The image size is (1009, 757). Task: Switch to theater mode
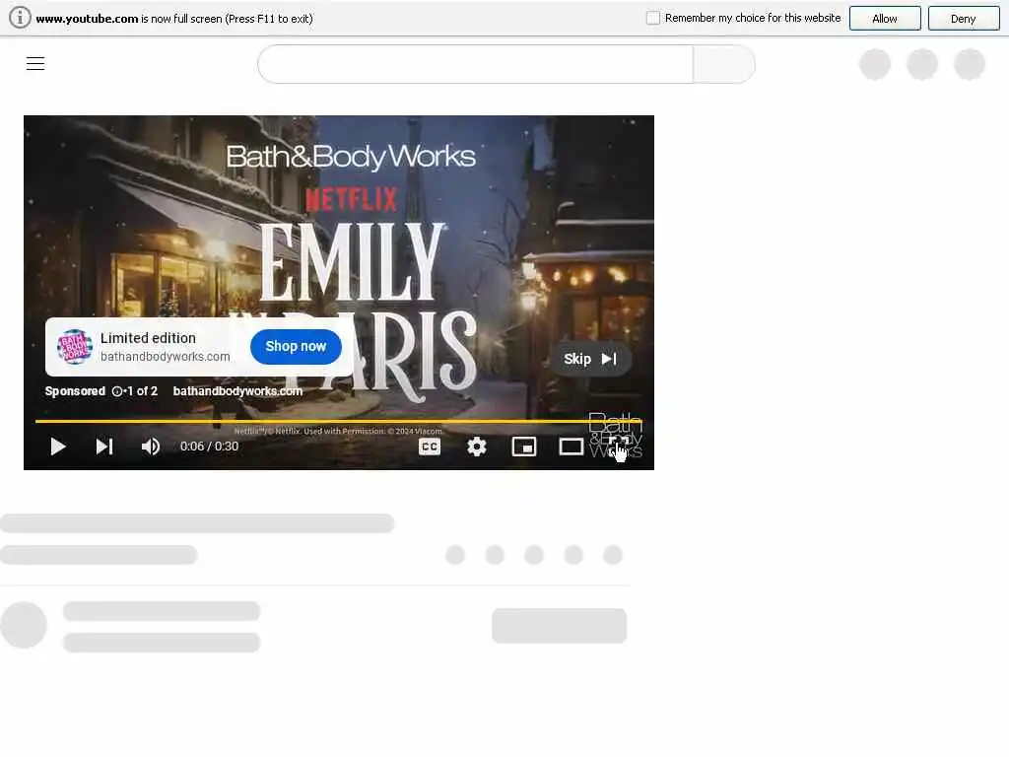(571, 447)
